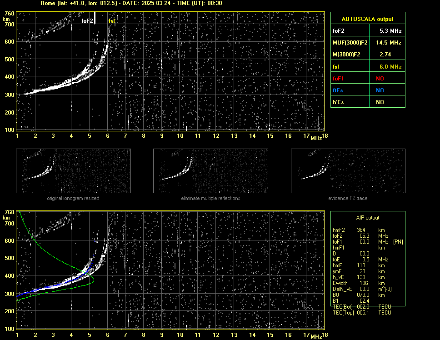Select the TEC[Top] 005.1 value

363,313
